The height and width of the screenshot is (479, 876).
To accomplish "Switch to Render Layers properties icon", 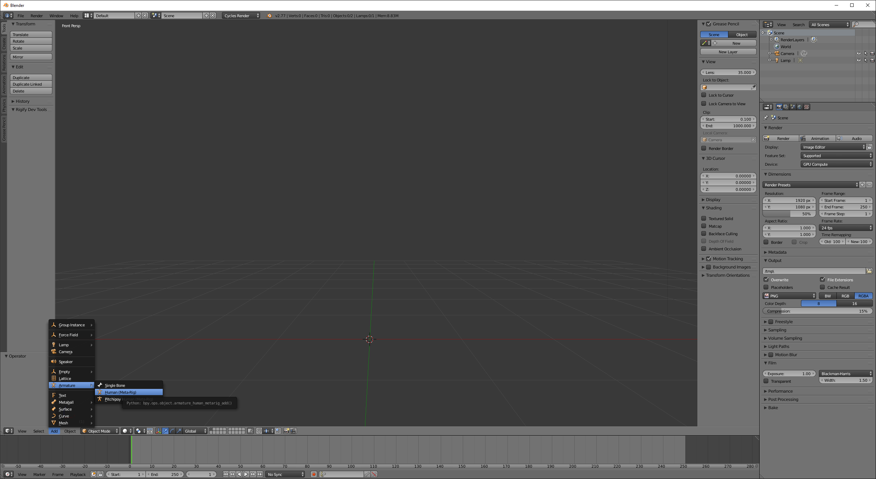I will 786,107.
